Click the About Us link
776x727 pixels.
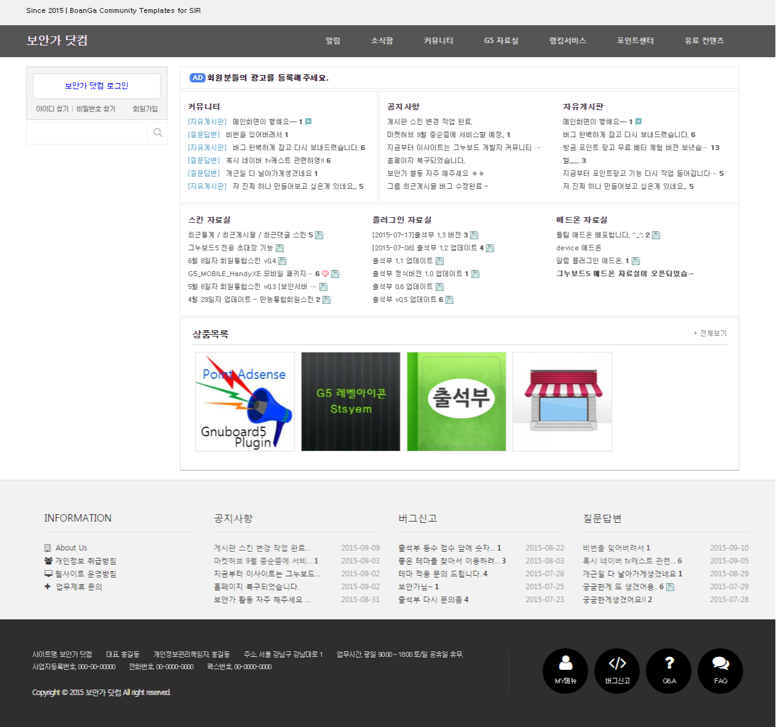coord(71,548)
